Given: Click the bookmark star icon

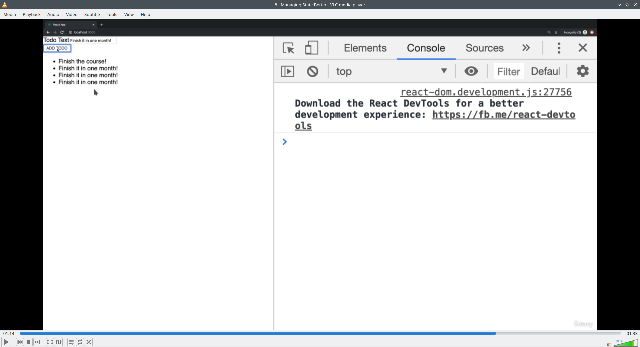Looking at the screenshot, I should pos(556,32).
